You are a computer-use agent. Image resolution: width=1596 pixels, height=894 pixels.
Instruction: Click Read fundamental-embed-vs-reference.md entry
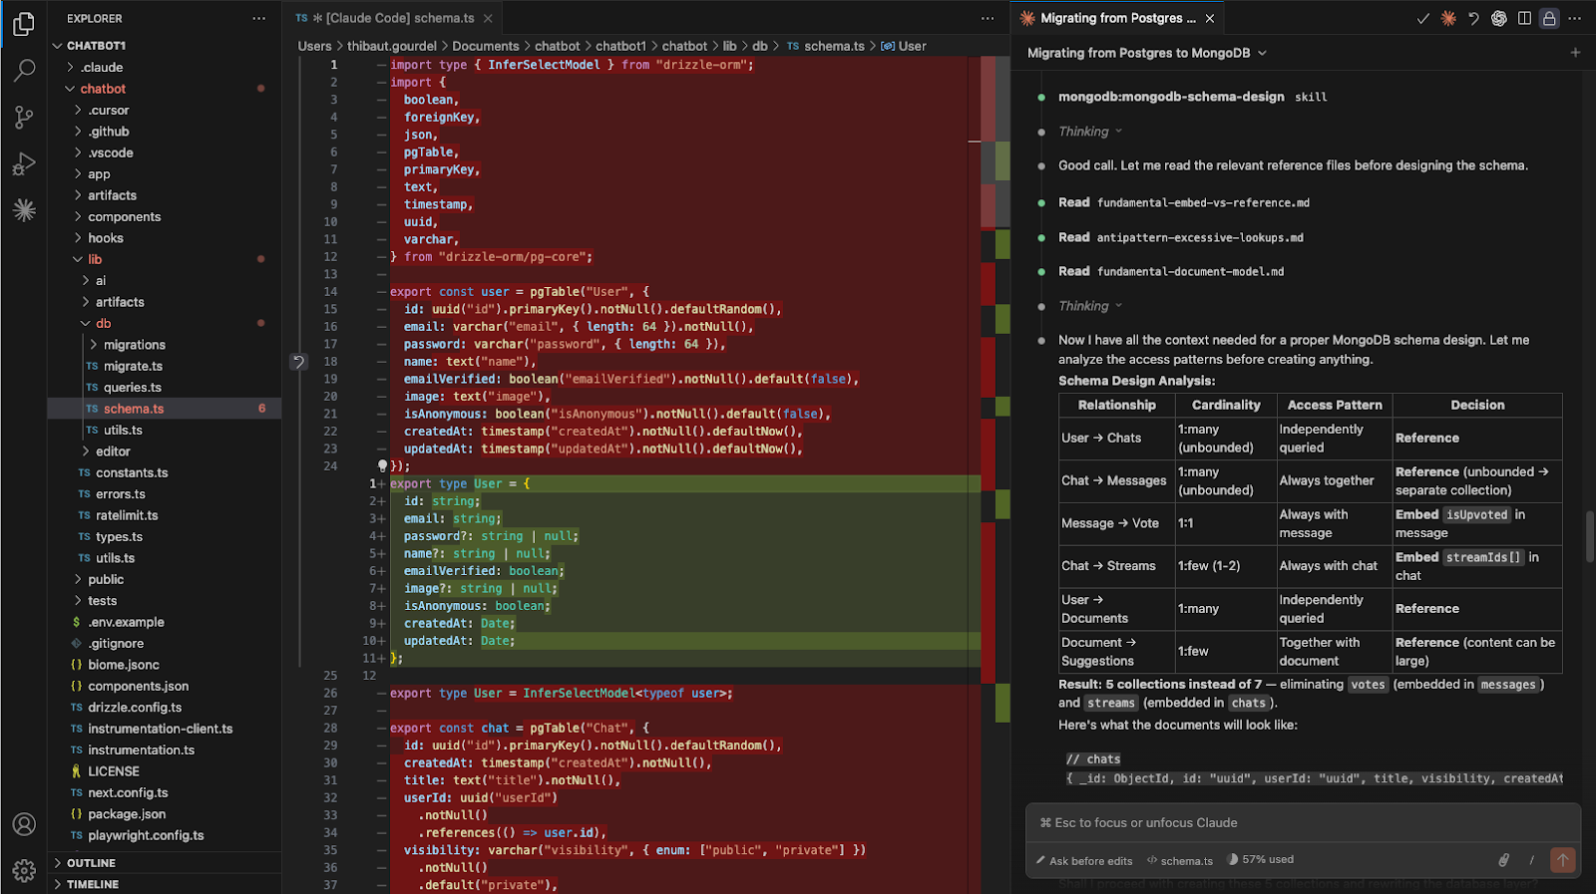[x=1184, y=202]
